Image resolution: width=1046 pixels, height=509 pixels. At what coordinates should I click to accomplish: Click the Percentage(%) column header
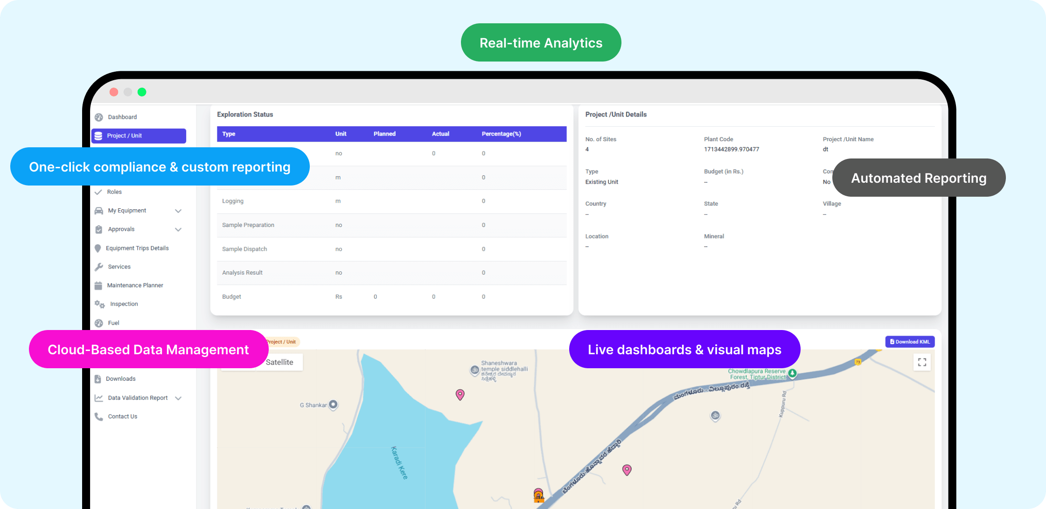point(501,134)
